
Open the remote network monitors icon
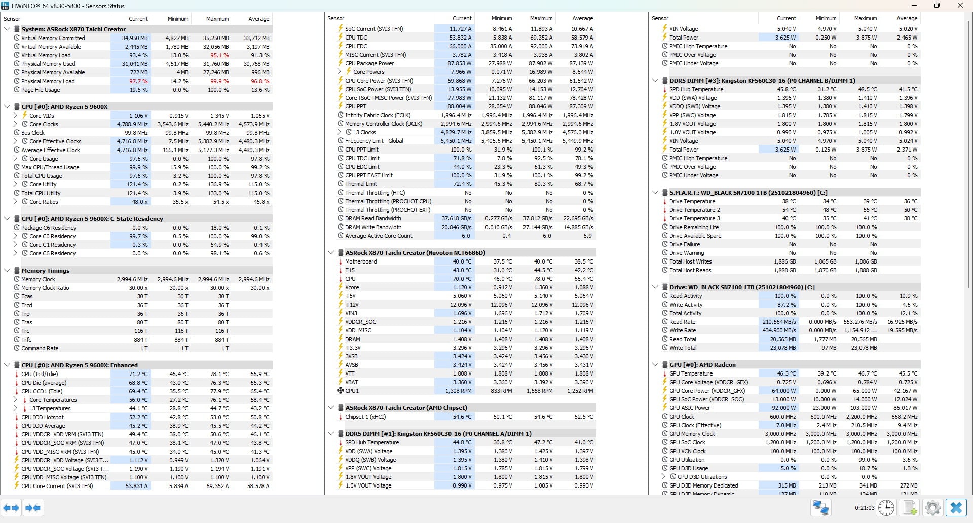click(820, 508)
